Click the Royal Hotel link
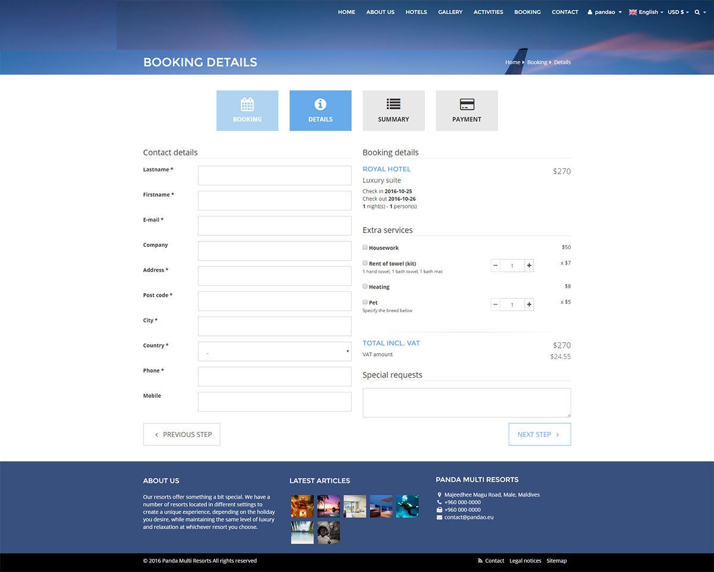 [387, 169]
